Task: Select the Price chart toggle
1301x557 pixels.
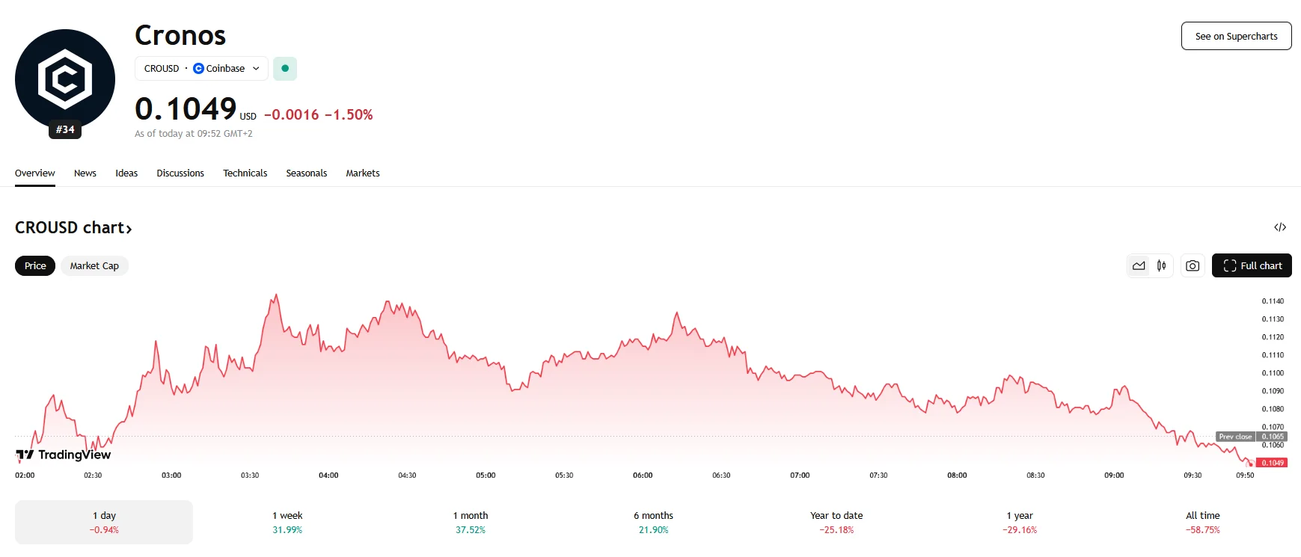Action: click(x=35, y=266)
